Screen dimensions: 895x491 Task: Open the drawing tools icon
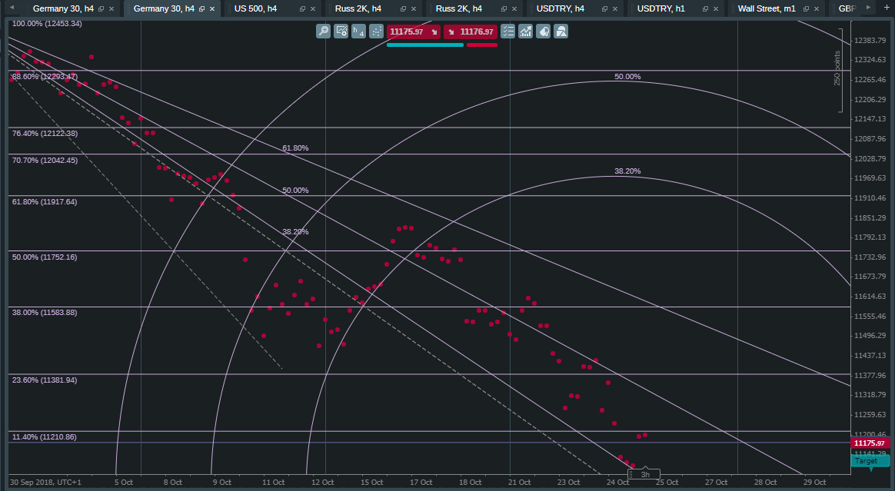point(561,32)
